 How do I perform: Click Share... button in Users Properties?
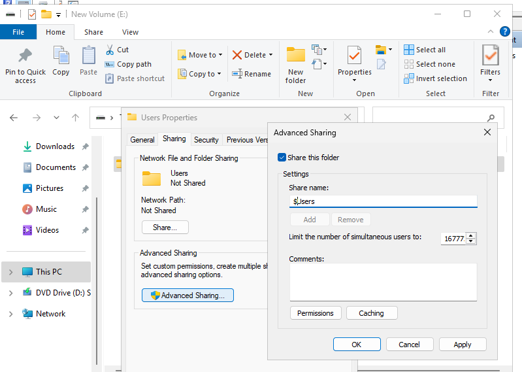pos(165,228)
